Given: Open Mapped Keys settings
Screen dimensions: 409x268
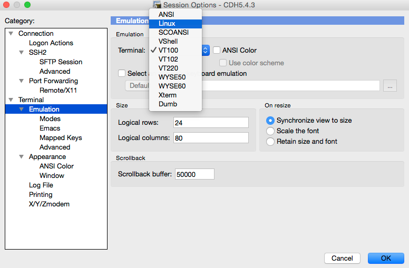Looking at the screenshot, I should coord(61,137).
